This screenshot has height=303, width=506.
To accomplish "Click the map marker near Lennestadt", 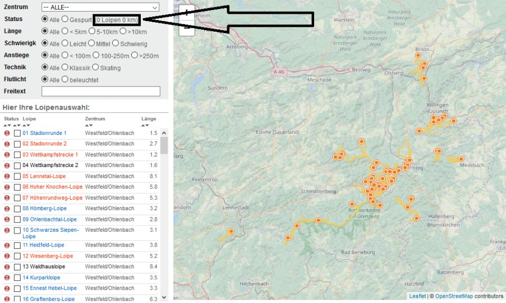I will pos(231,231).
